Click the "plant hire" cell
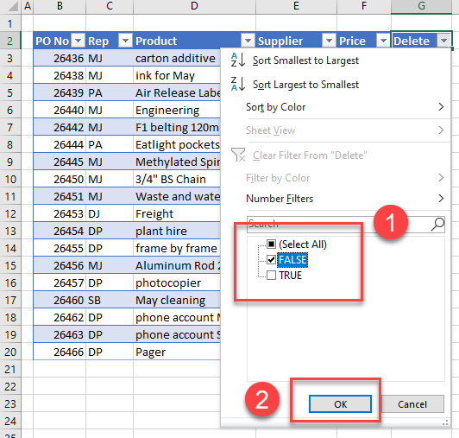 pos(177,231)
